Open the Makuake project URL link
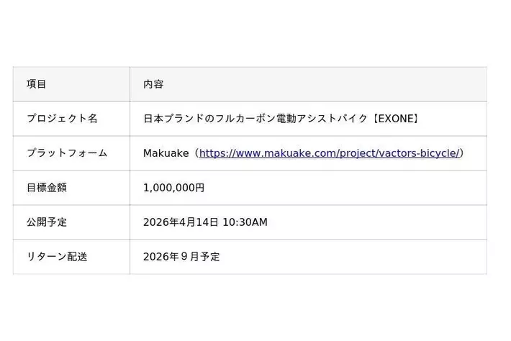The image size is (511, 341). 329,153
